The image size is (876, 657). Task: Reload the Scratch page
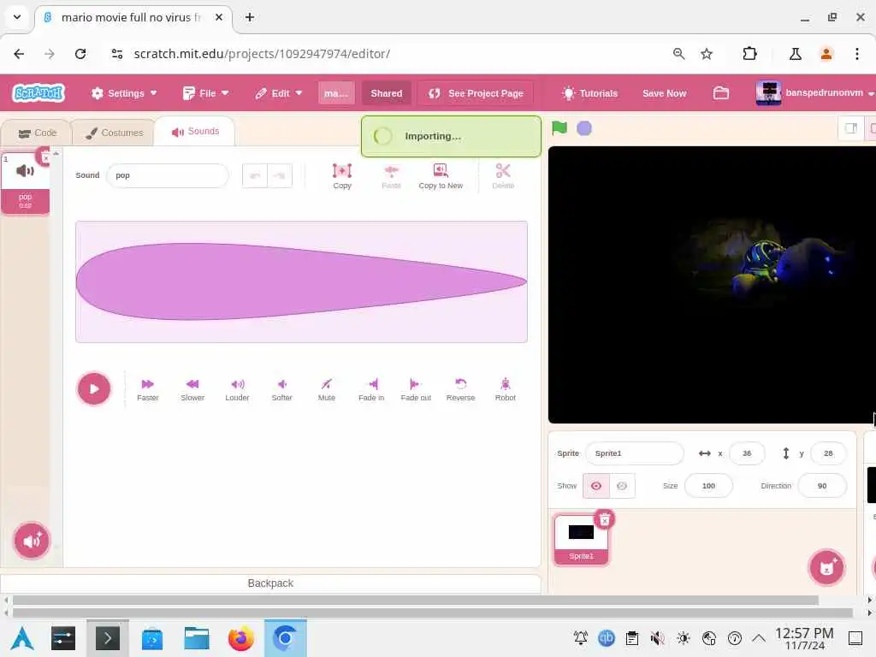[x=80, y=54]
